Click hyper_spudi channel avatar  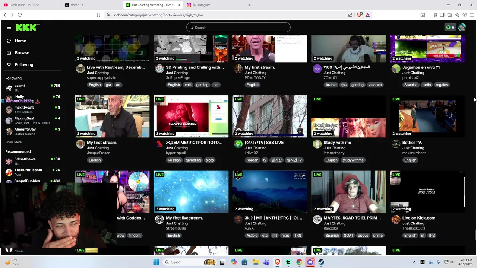[159, 144]
